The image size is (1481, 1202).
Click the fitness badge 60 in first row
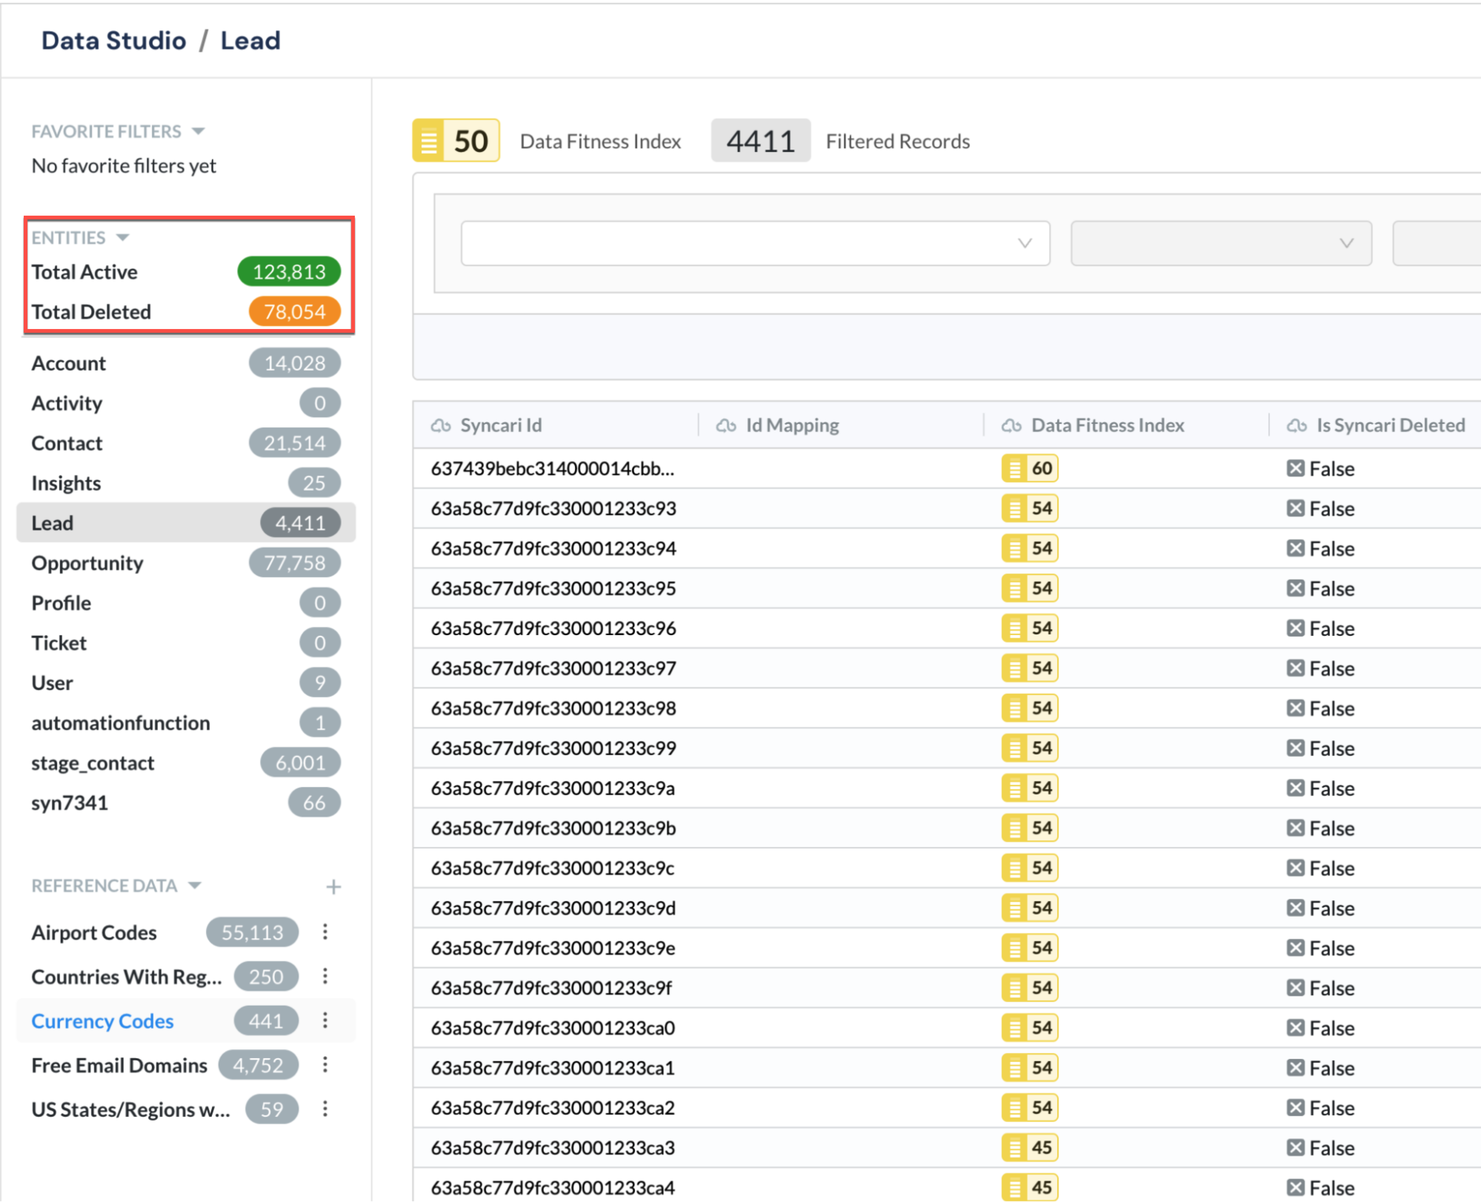[1029, 469]
